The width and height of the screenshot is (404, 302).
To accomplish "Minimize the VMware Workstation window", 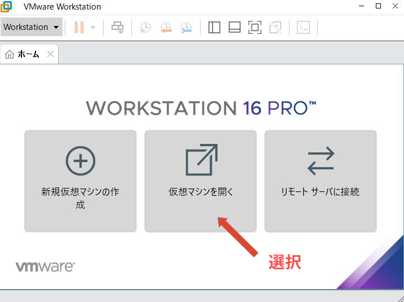I will [362, 6].
